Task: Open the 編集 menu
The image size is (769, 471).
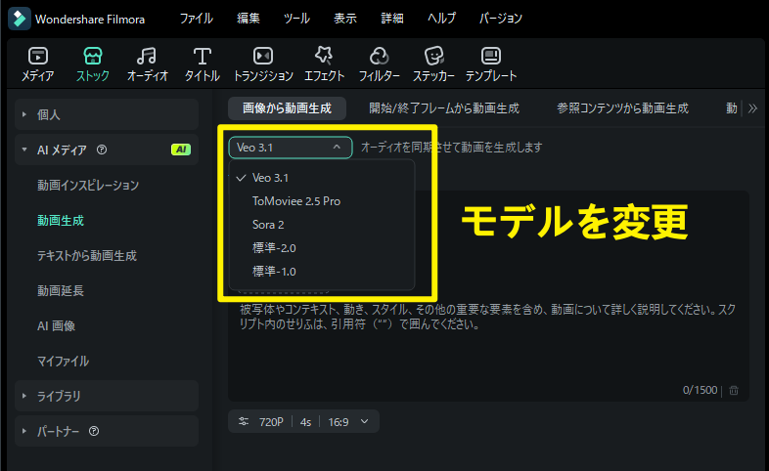Action: pos(249,19)
